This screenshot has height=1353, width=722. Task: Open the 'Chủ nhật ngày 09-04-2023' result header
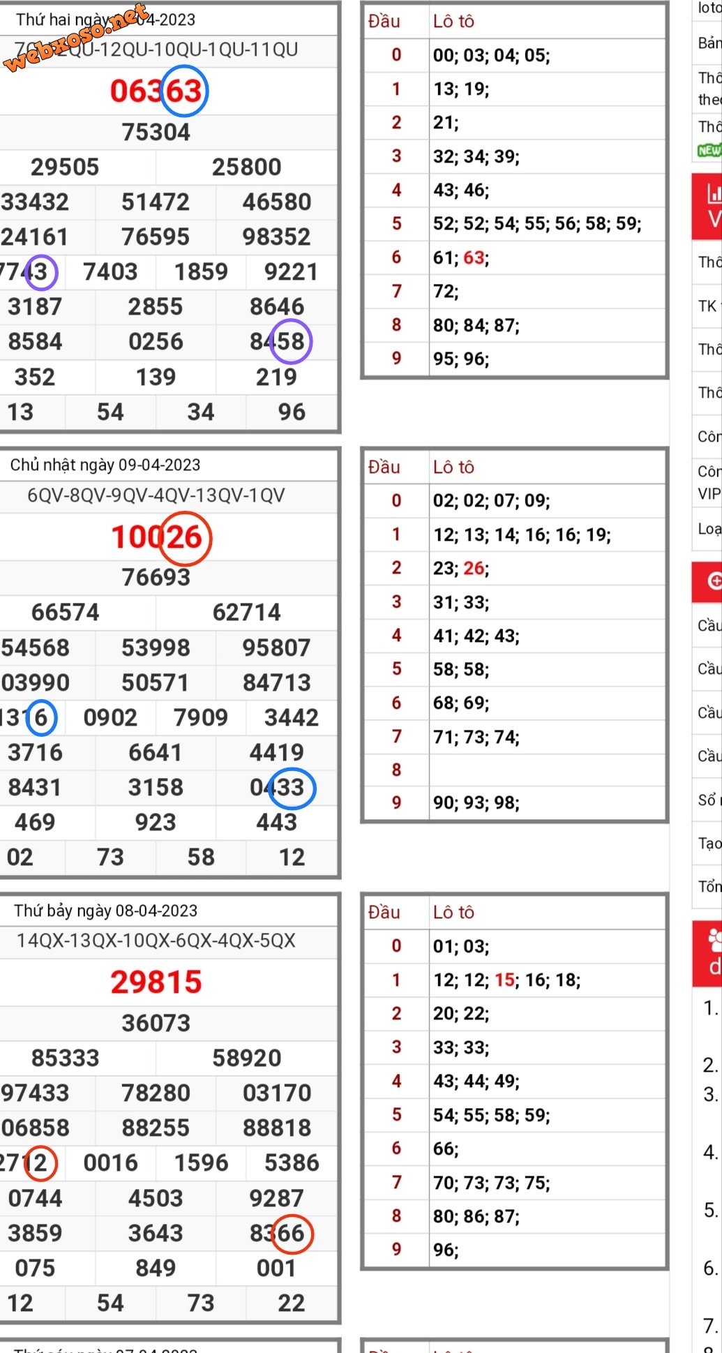(105, 465)
